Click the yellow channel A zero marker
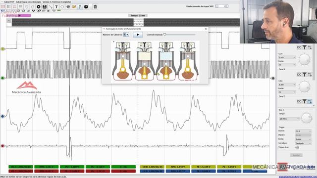 click(3, 49)
